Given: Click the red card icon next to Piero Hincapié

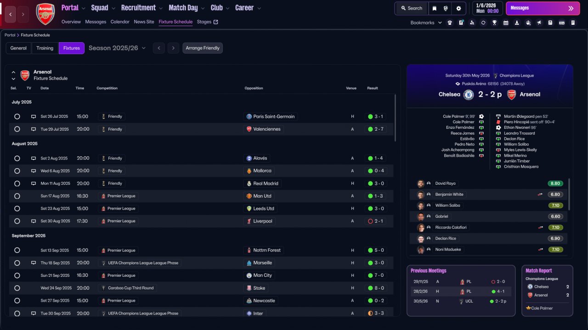Looking at the screenshot, I should (x=498, y=122).
